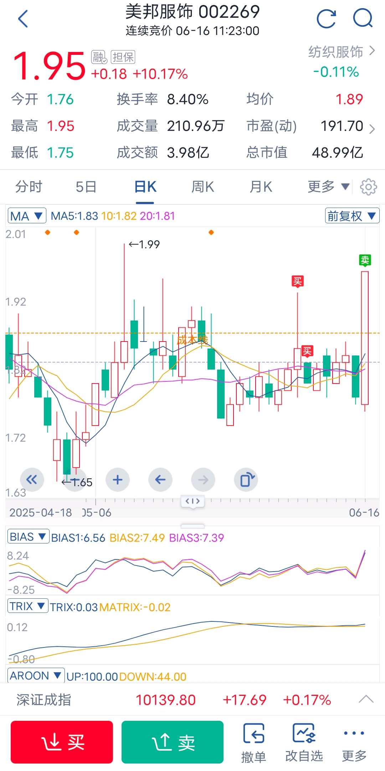This screenshot has height=771, width=385.
Task: Tap the lower red 买 marker on candle
Action: click(x=307, y=351)
